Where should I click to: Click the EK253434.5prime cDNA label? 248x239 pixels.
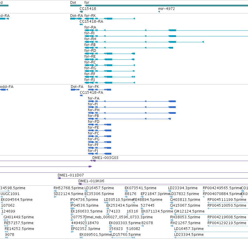(122, 206)
